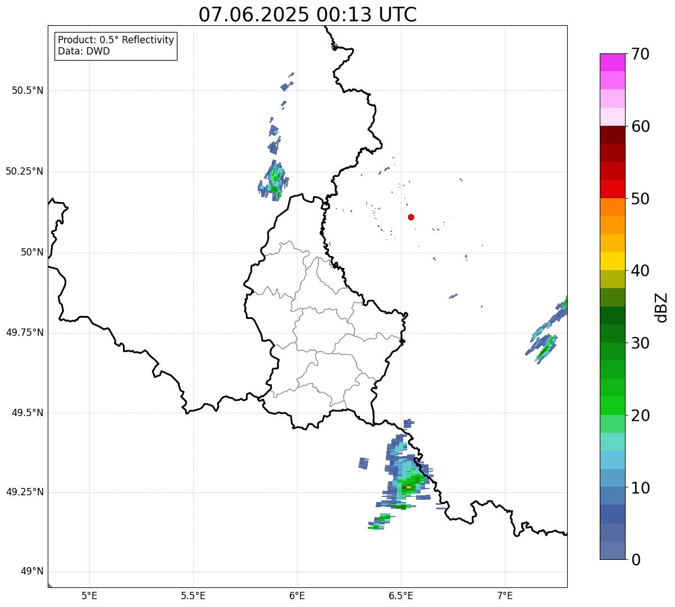This screenshot has height=607, width=675.
Task: Pick the bright red colorbar segment above 50
Action: click(x=613, y=189)
